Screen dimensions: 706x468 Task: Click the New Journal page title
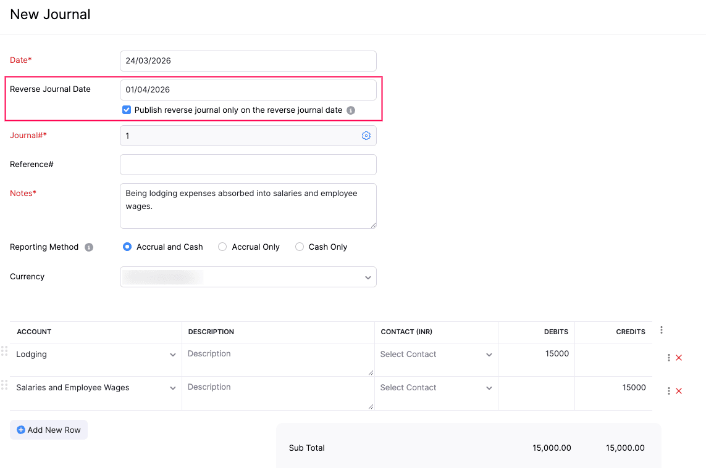(49, 14)
